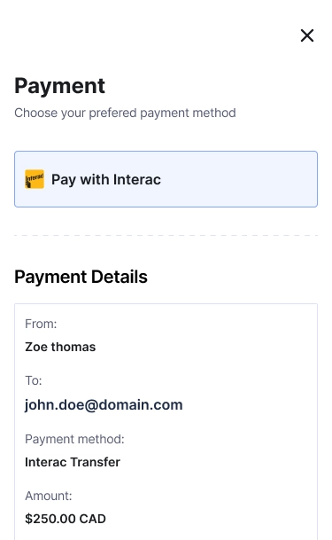Viewport: 332px width, 540px height.
Task: Click the 'Amount:' field label
Action: click(x=49, y=496)
